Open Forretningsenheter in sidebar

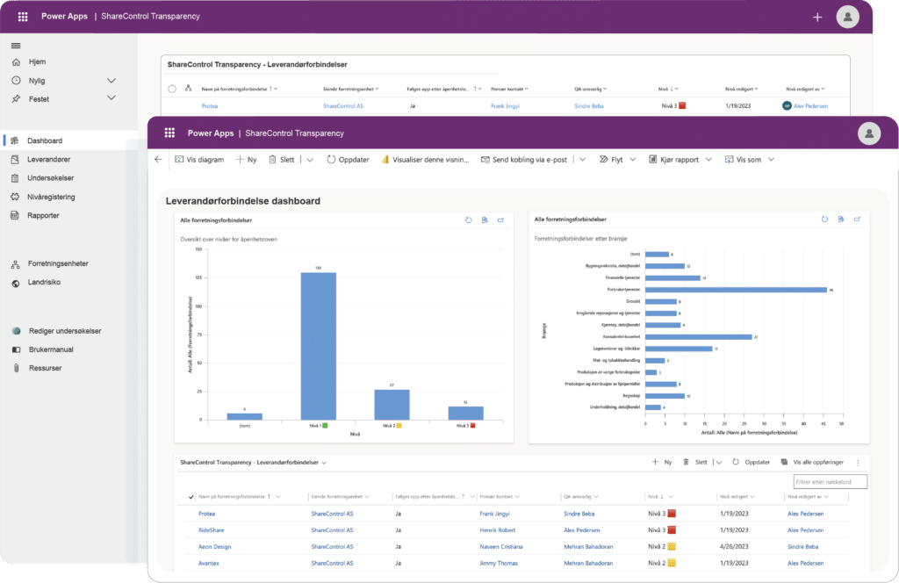pyautogui.click(x=57, y=263)
